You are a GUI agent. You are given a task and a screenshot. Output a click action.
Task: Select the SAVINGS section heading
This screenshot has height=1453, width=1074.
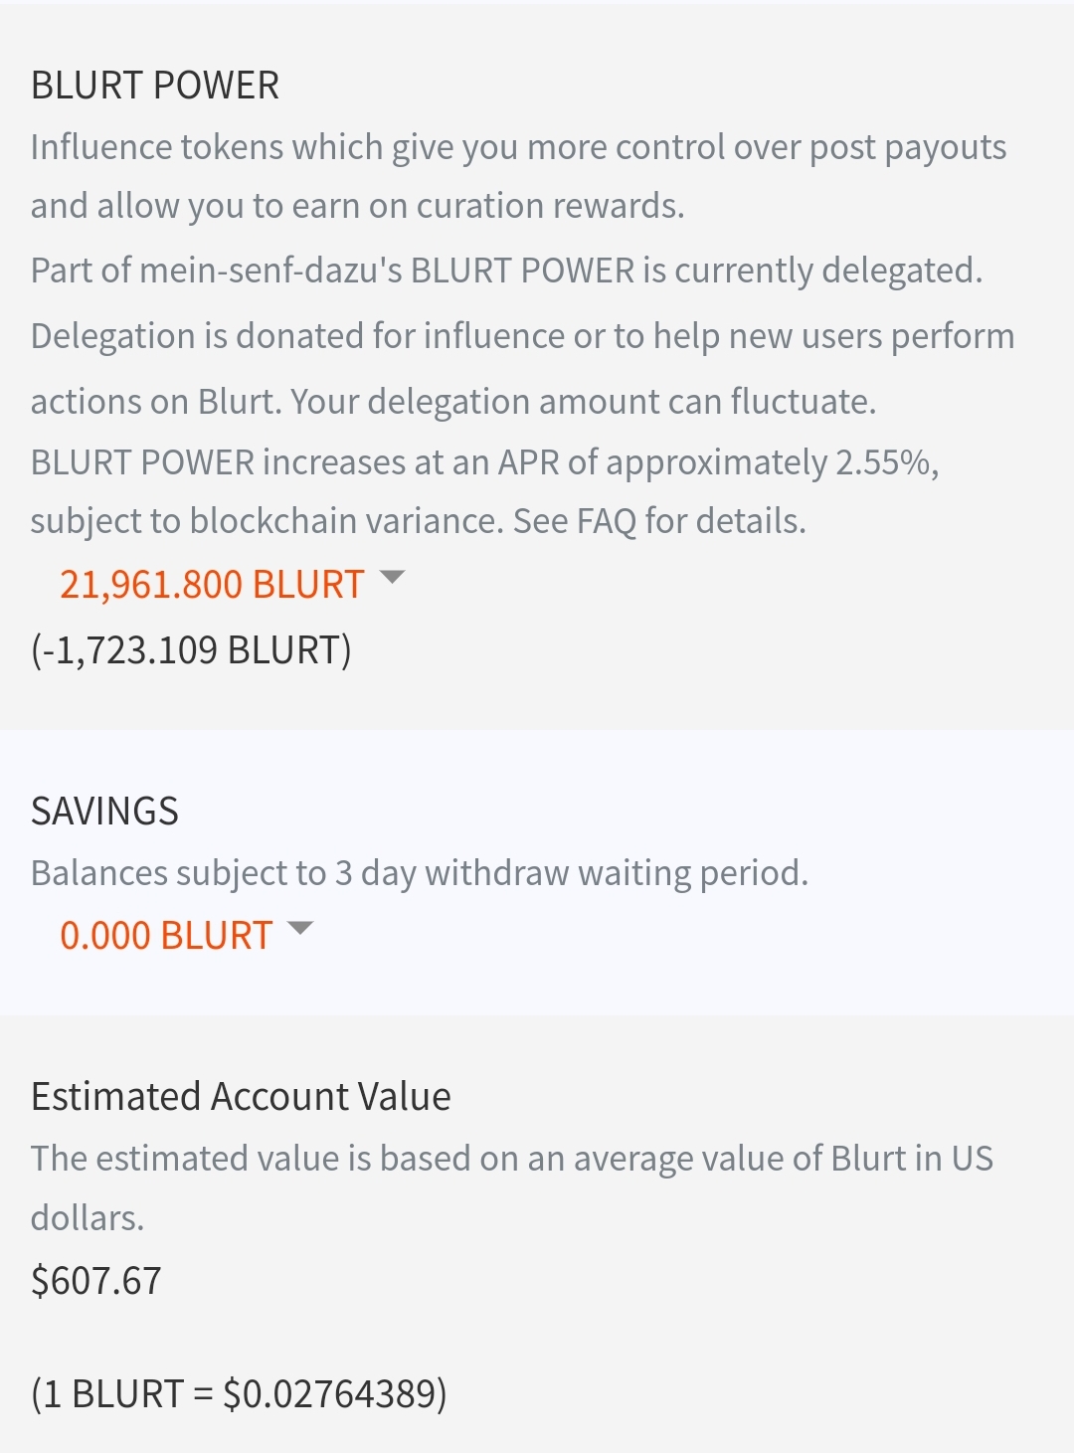104,812
